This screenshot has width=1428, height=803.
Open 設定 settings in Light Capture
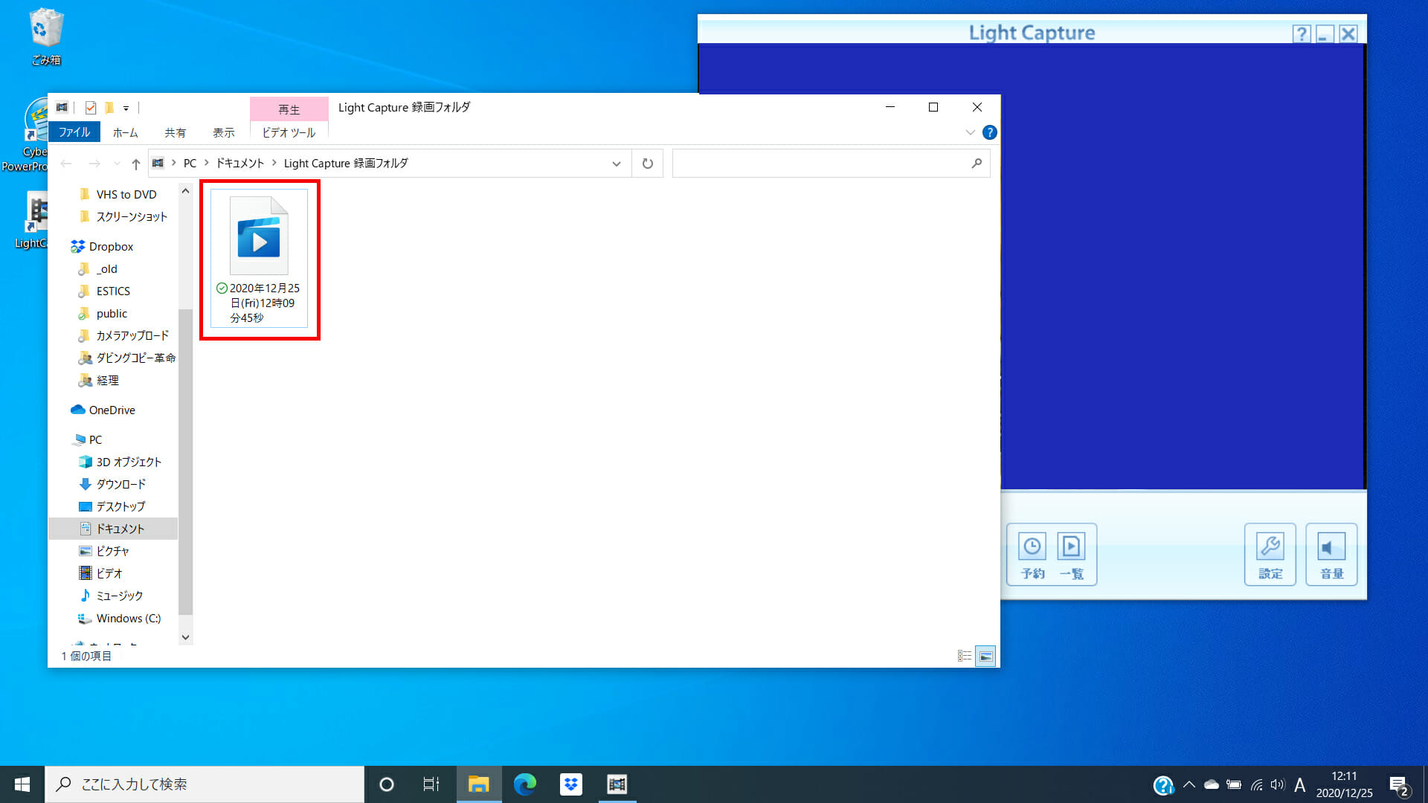pos(1270,555)
